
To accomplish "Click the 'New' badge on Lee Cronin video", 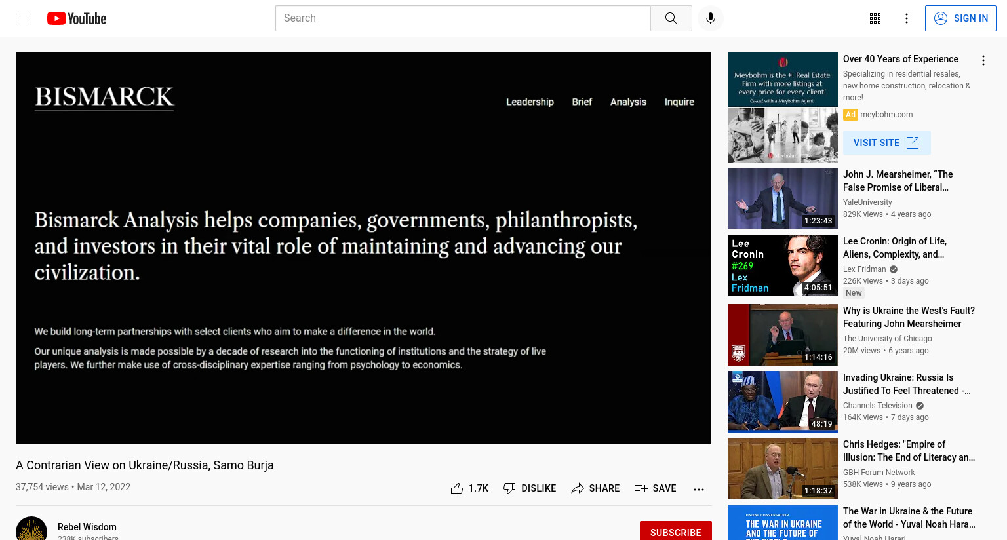I will point(854,293).
